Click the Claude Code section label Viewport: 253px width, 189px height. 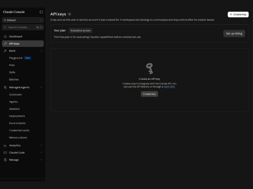click(x=17, y=153)
